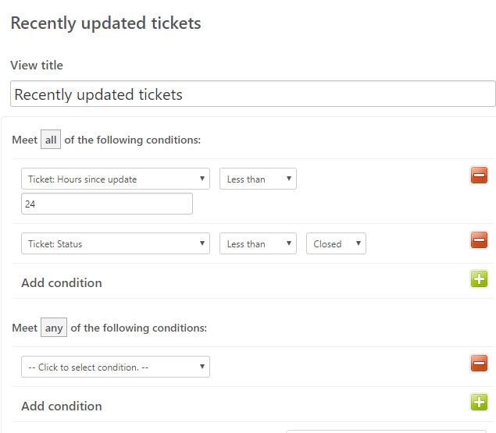
Task: Remove the Ticket Status condition
Action: pos(479,240)
